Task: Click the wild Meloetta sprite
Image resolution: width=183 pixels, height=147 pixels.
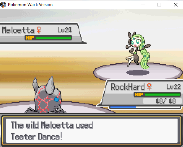Action: point(138,50)
